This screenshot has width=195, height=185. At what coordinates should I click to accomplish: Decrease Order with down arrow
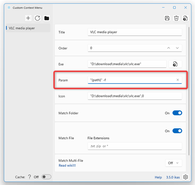177,48
